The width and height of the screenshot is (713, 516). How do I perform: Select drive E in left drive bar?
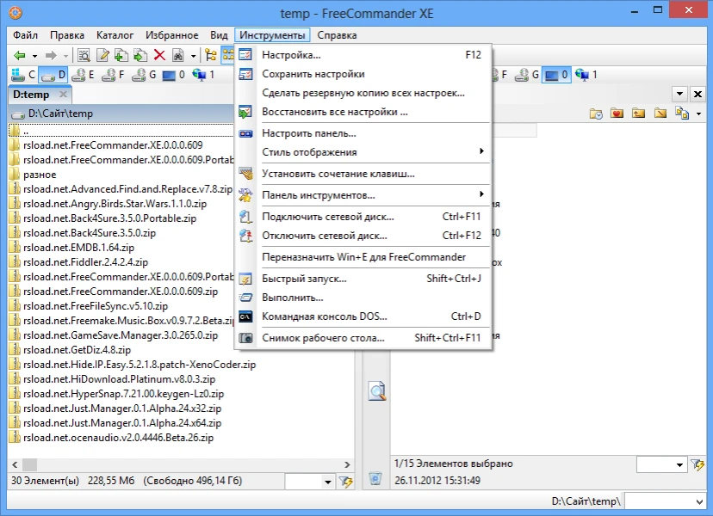point(84,75)
